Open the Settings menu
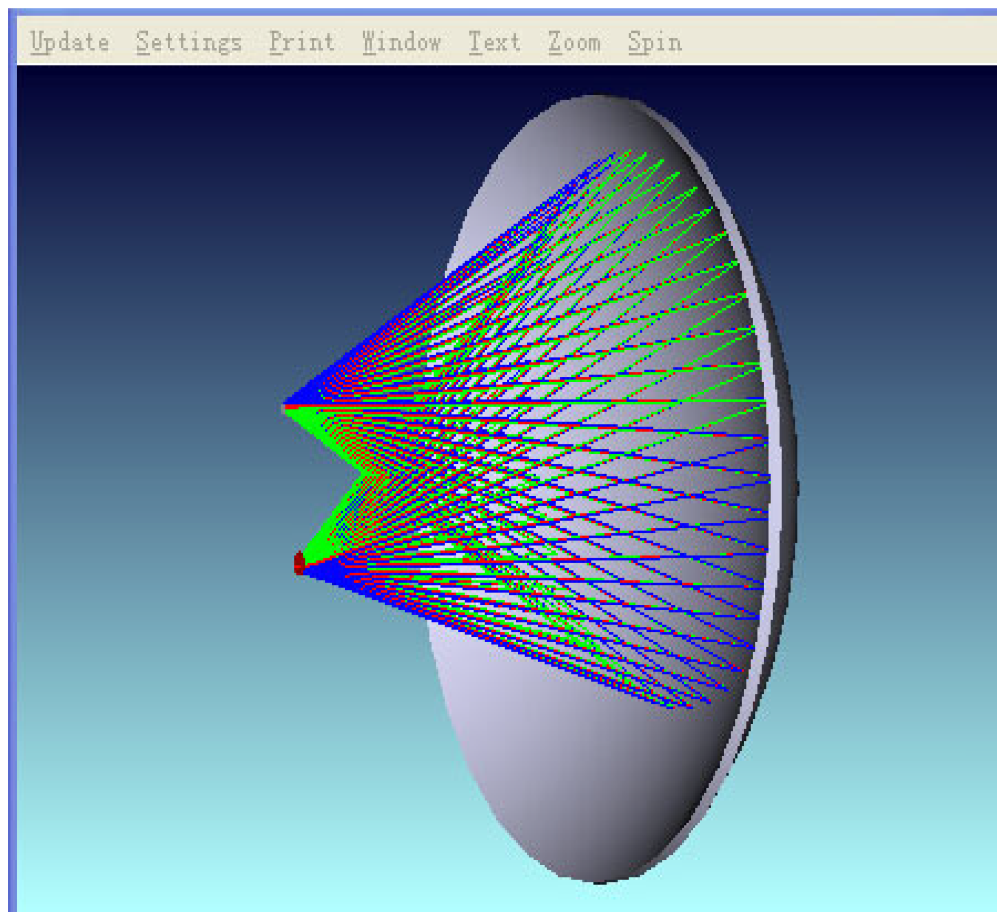Screen dimensions: 1006x921 tap(189, 43)
